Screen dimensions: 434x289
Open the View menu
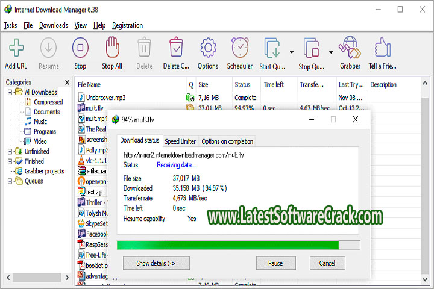point(81,25)
